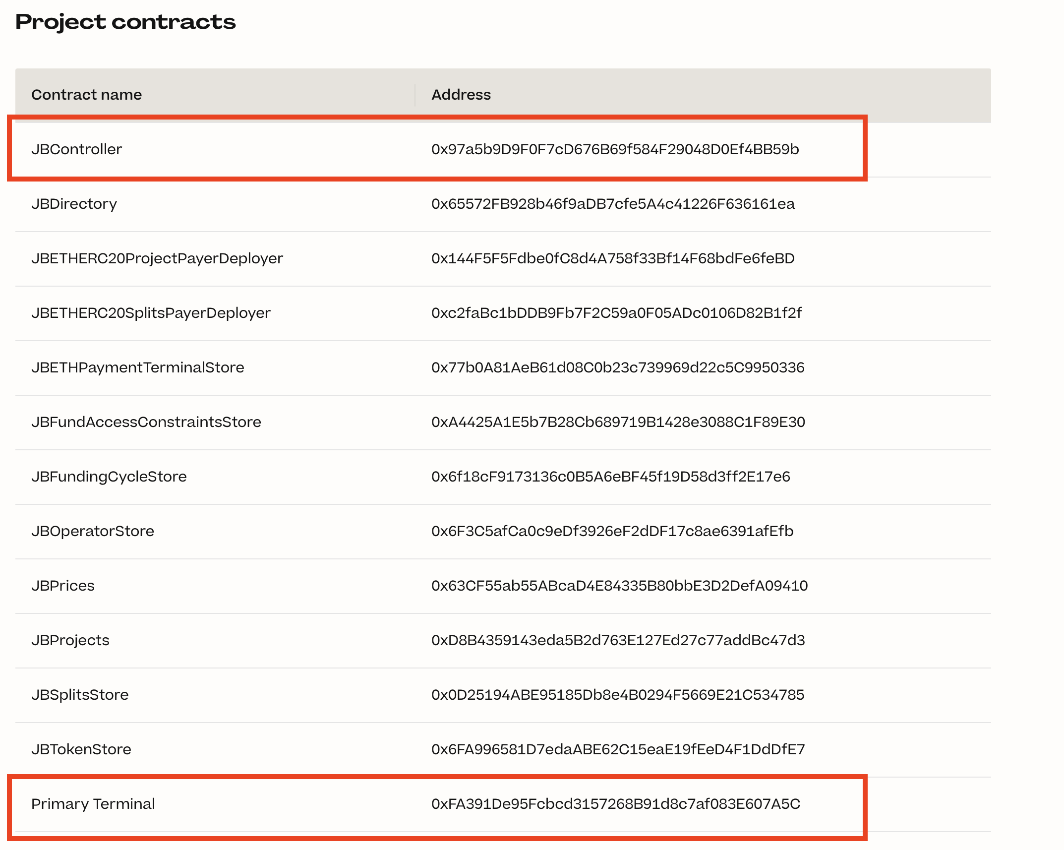Click the JBOperatorStore address
1064x850 pixels.
pyautogui.click(x=612, y=531)
